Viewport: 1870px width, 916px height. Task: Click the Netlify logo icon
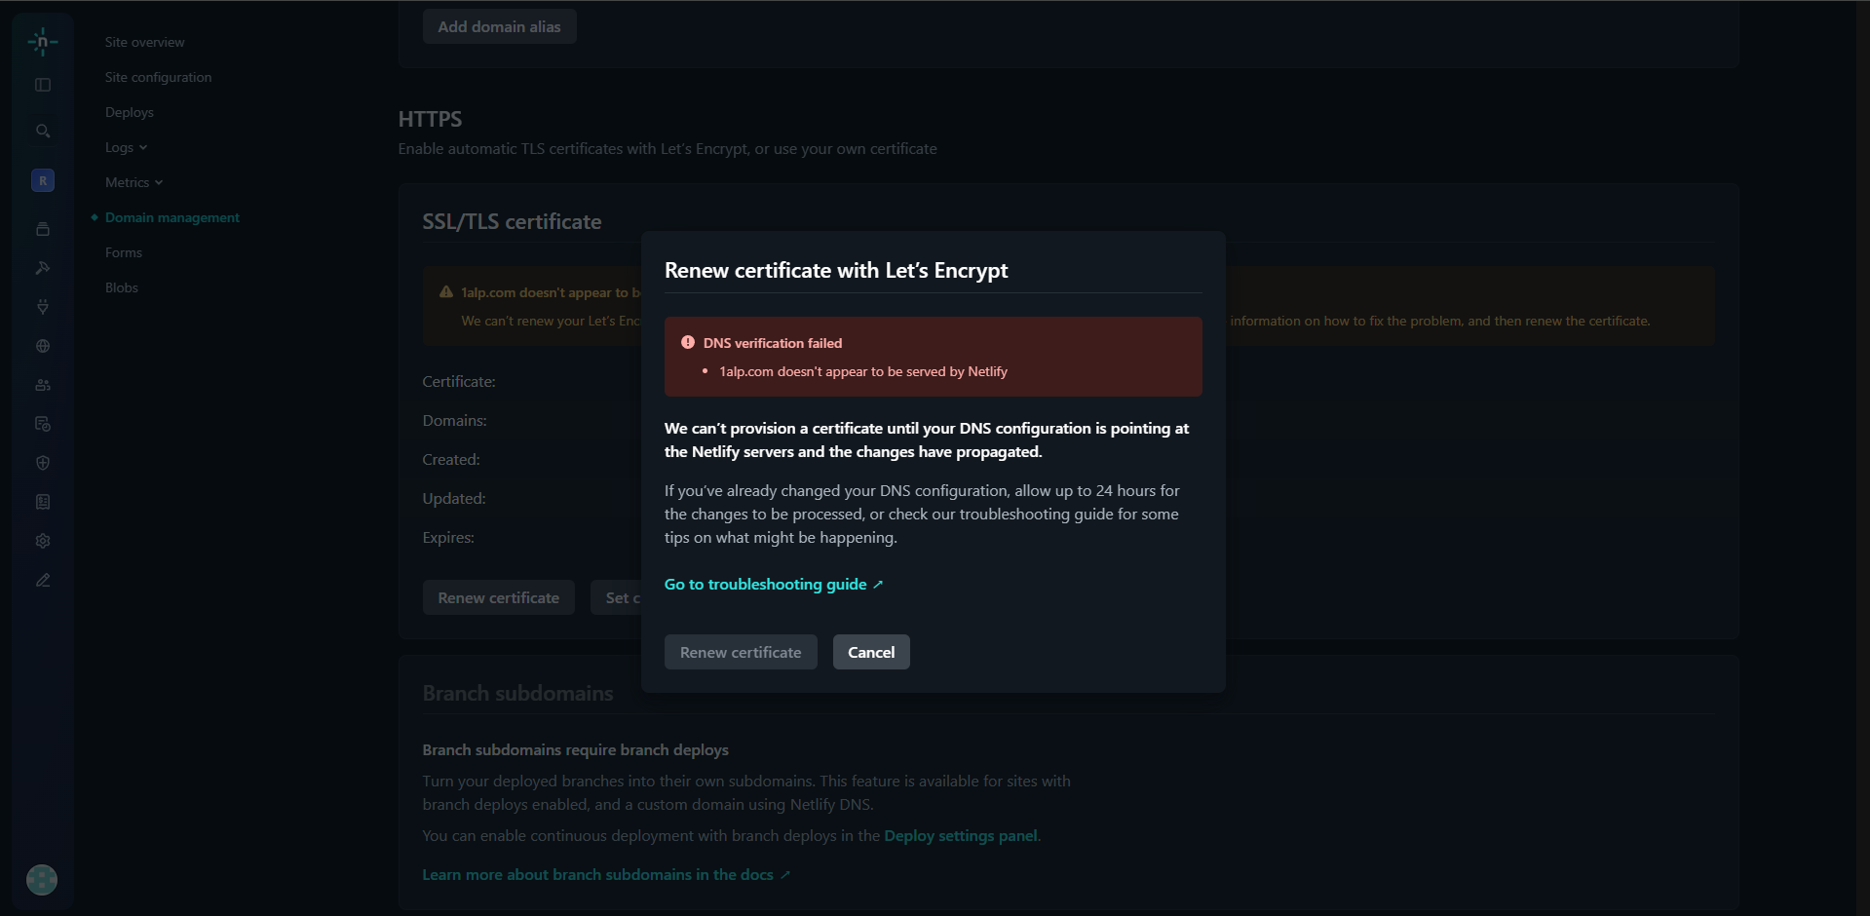(43, 42)
